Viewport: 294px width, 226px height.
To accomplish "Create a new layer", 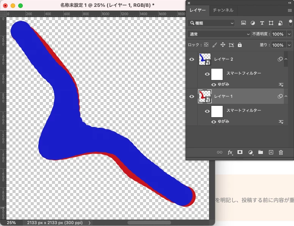I will (271, 152).
